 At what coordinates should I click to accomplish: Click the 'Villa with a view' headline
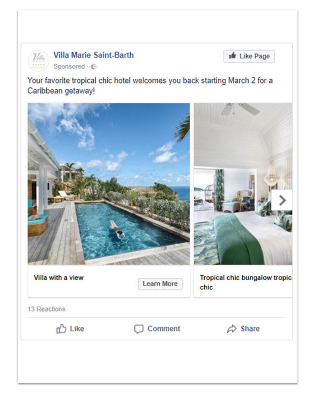[59, 278]
